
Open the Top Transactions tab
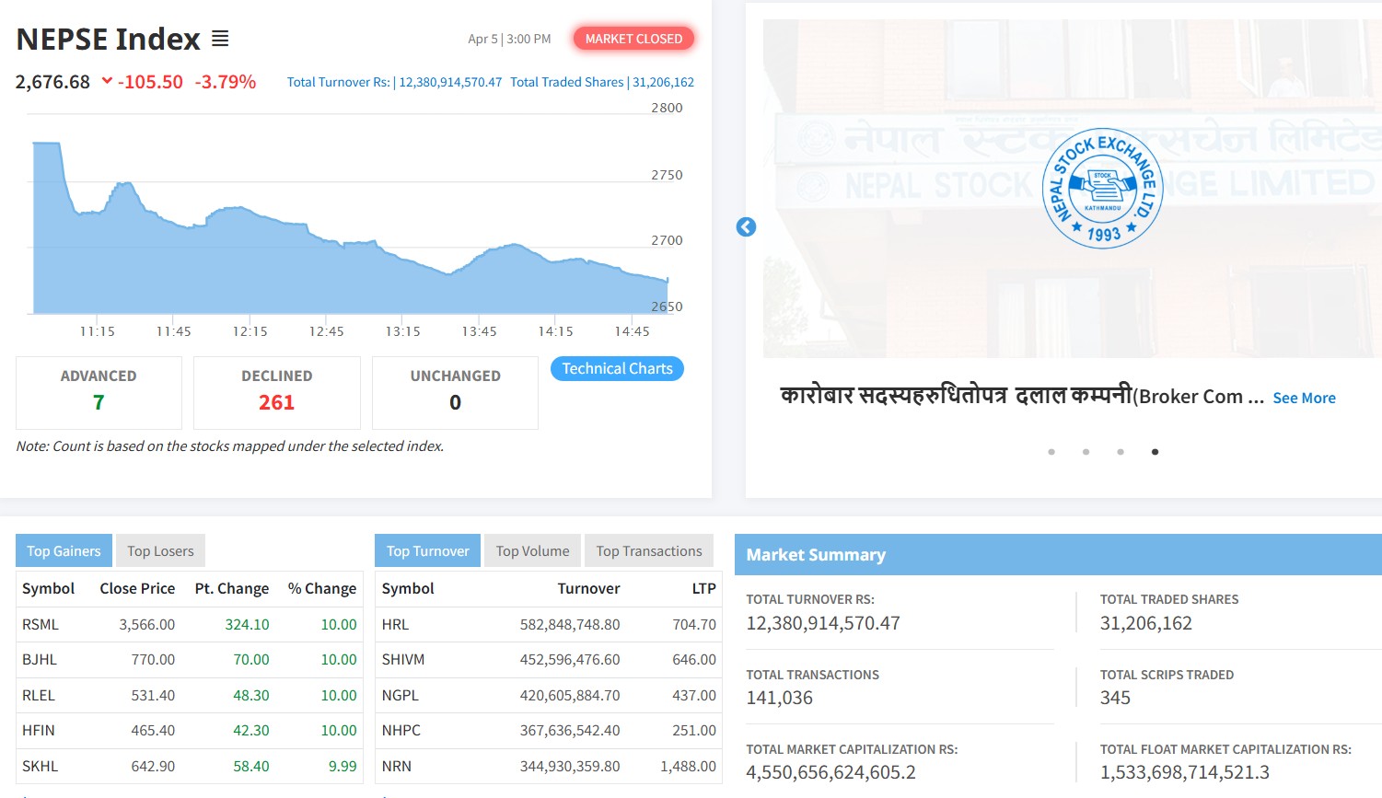(x=648, y=551)
